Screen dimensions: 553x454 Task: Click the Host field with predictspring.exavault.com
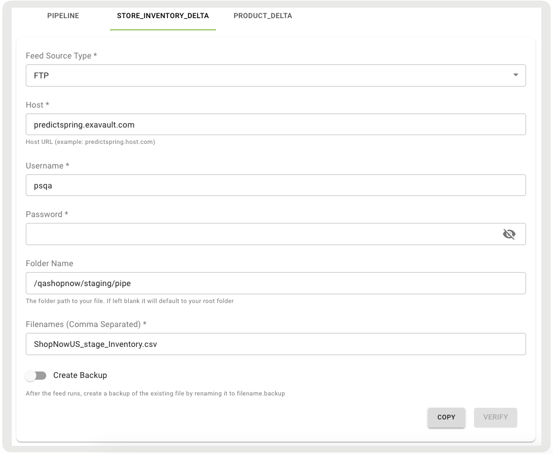(276, 125)
